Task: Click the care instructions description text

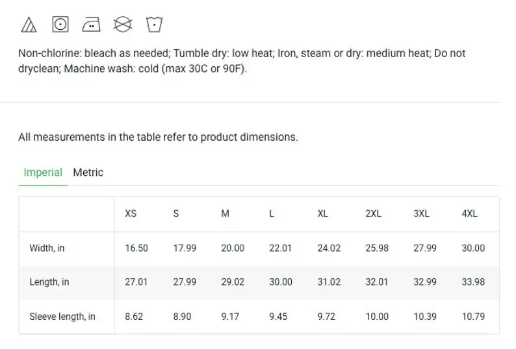Action: pos(242,61)
